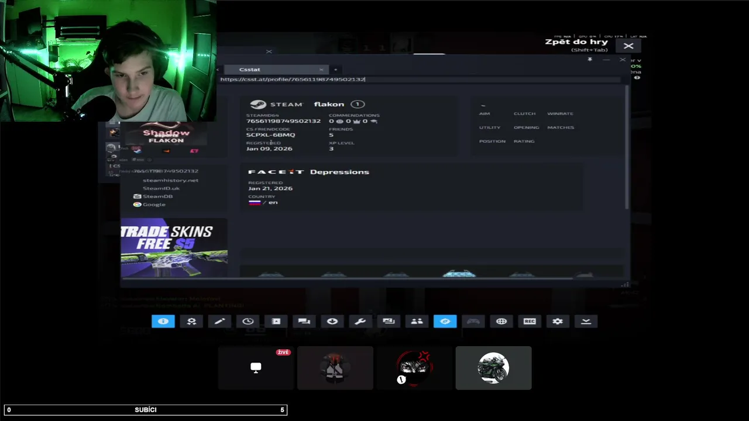Close the background window with its X
This screenshot has height=421, width=749.
click(x=269, y=51)
